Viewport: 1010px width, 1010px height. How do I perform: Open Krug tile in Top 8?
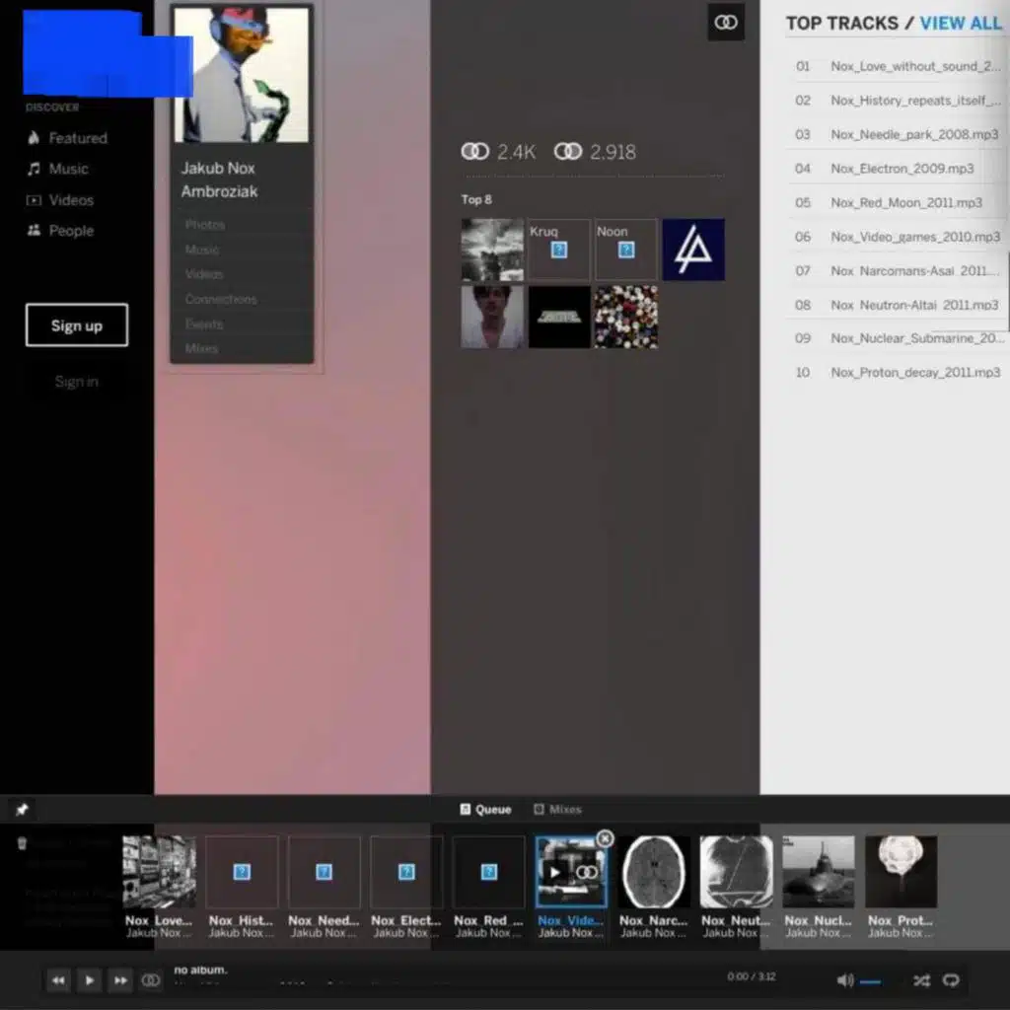[559, 250]
